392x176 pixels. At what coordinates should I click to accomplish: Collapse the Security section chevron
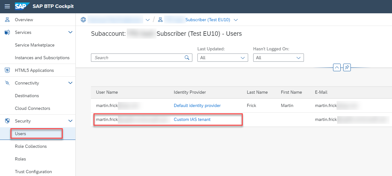[x=70, y=121]
